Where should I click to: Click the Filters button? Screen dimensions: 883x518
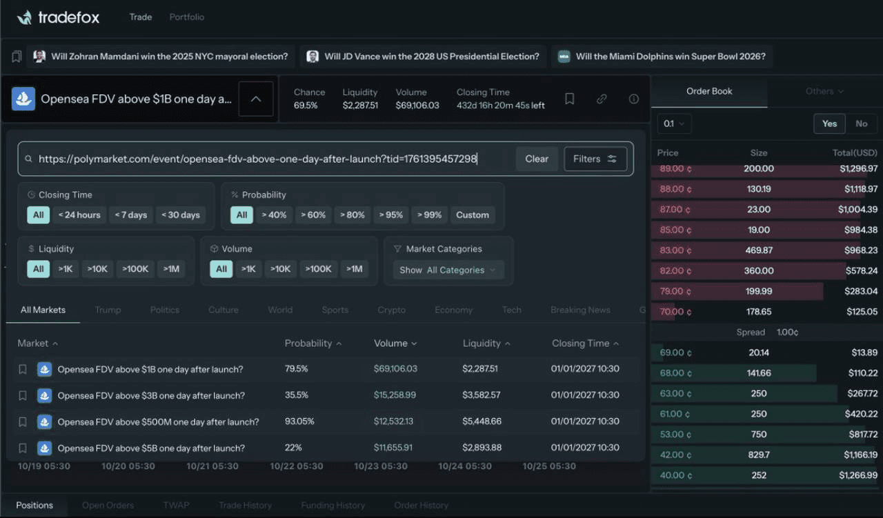tap(595, 159)
